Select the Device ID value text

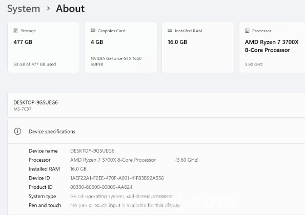[x=117, y=178]
